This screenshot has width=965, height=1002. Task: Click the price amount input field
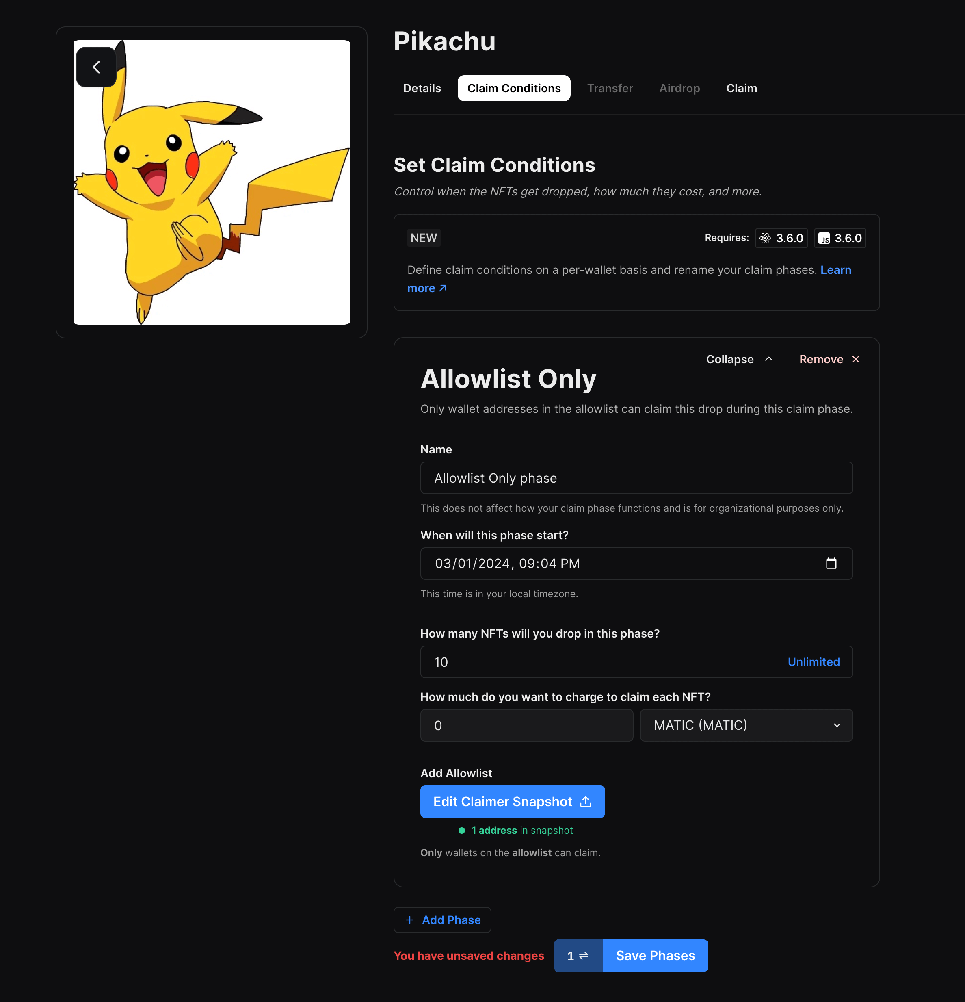click(x=526, y=725)
